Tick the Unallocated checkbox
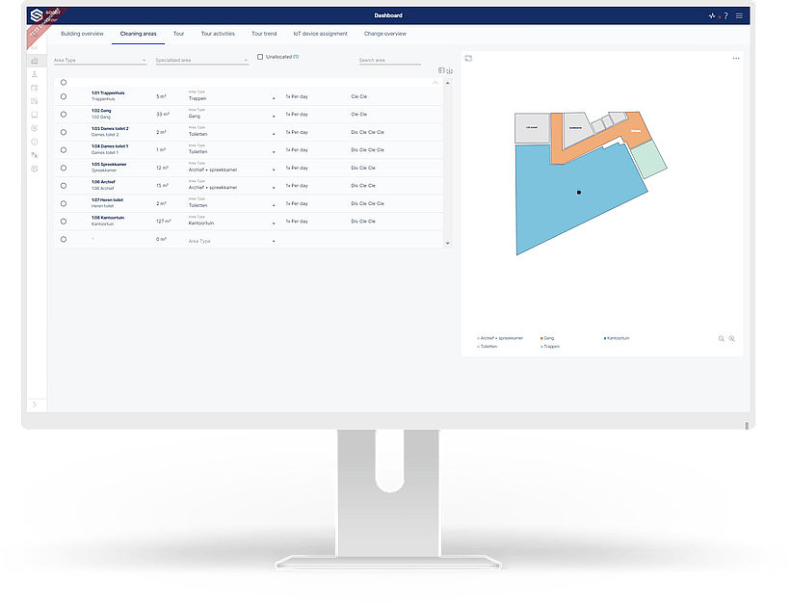The image size is (791, 604). pyautogui.click(x=260, y=57)
